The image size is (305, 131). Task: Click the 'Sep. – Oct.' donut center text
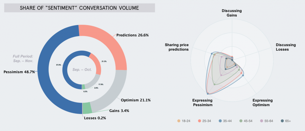pos(82,70)
